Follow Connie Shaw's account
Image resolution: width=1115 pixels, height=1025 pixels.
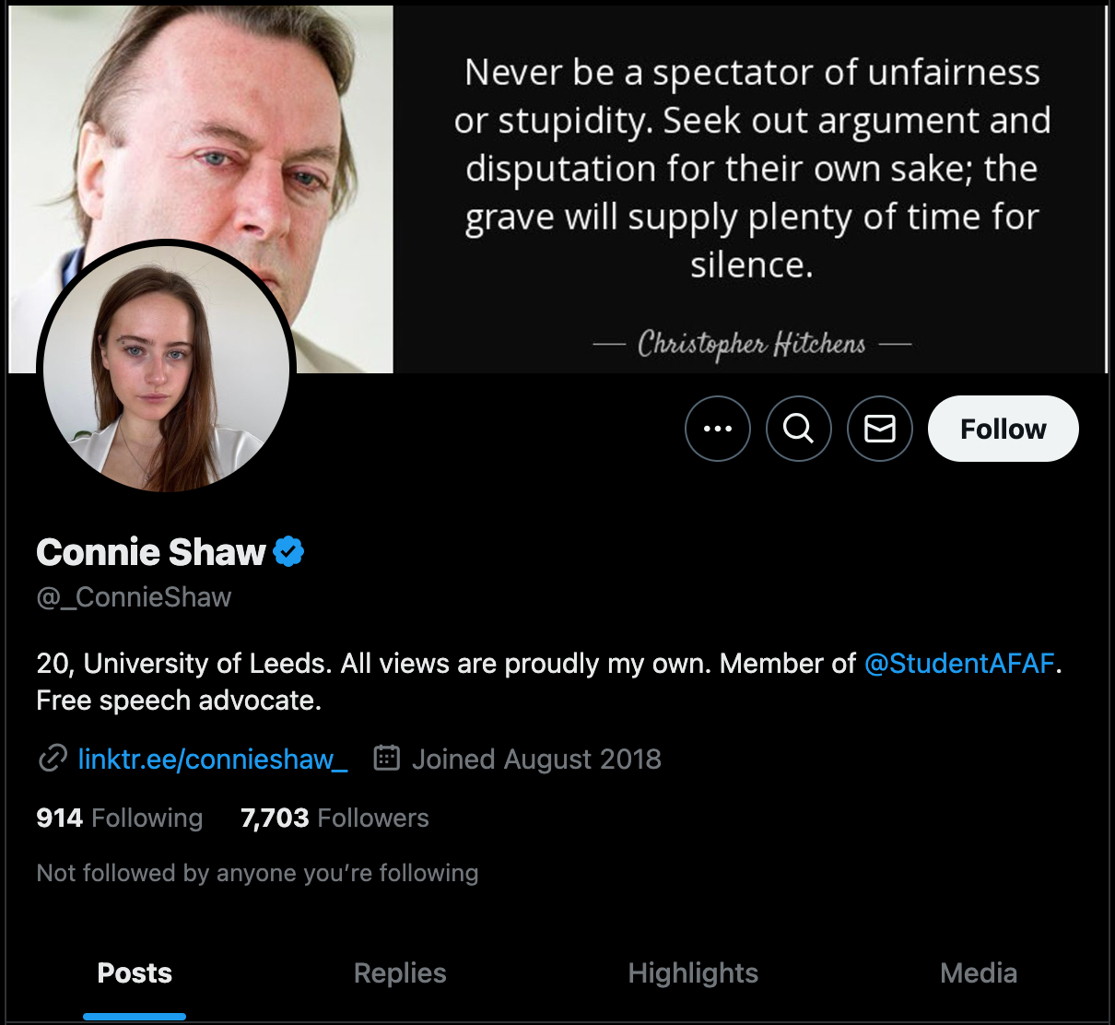[x=1003, y=429]
